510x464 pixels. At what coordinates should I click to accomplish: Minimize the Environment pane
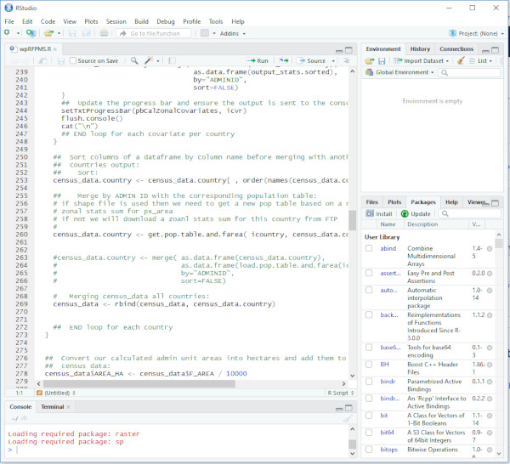click(485, 51)
